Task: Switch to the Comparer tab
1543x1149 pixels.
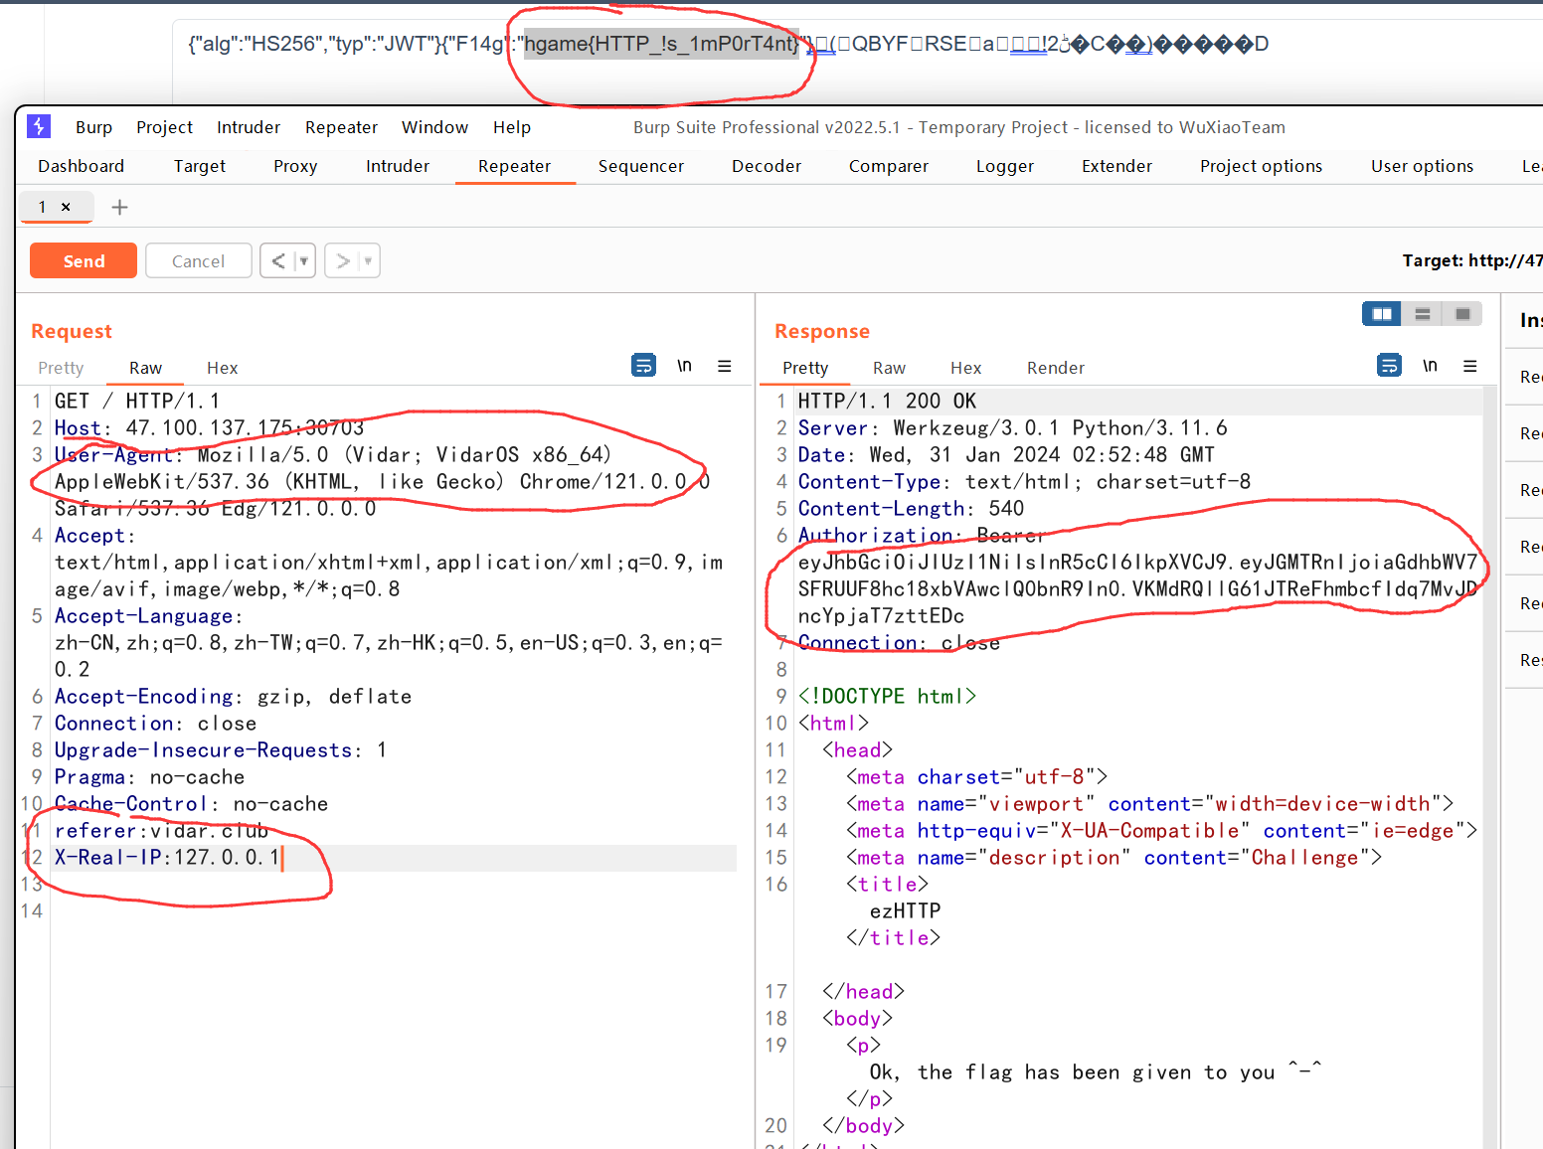Action: pyautogui.click(x=889, y=166)
